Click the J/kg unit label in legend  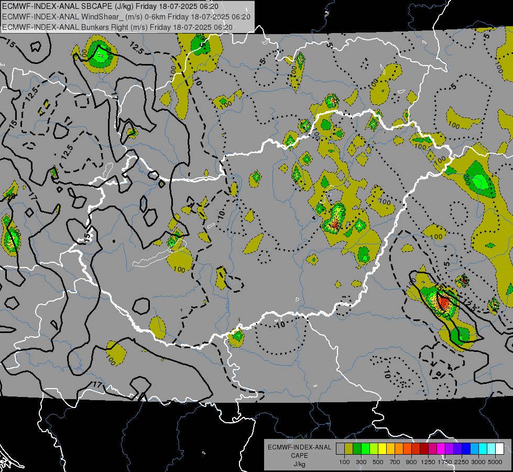point(299,464)
